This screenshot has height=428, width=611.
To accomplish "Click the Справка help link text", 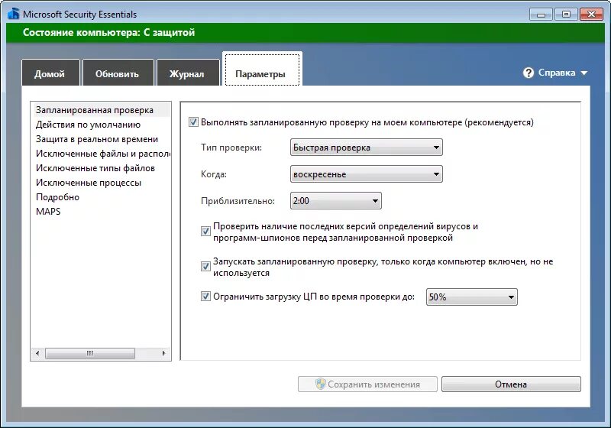I will coord(557,73).
